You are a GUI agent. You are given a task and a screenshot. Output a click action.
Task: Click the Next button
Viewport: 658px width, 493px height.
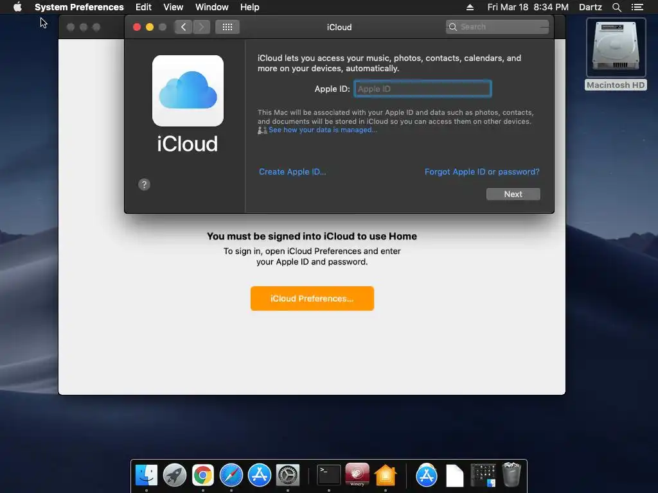pos(513,194)
